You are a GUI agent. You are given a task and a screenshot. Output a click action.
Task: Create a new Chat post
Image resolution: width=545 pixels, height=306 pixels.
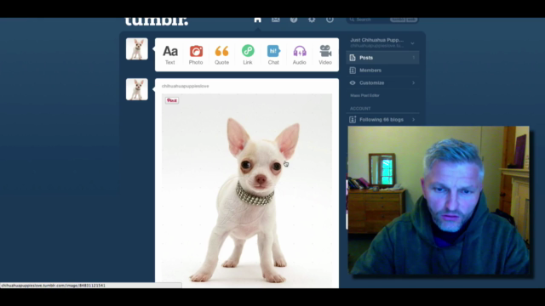pos(273,54)
